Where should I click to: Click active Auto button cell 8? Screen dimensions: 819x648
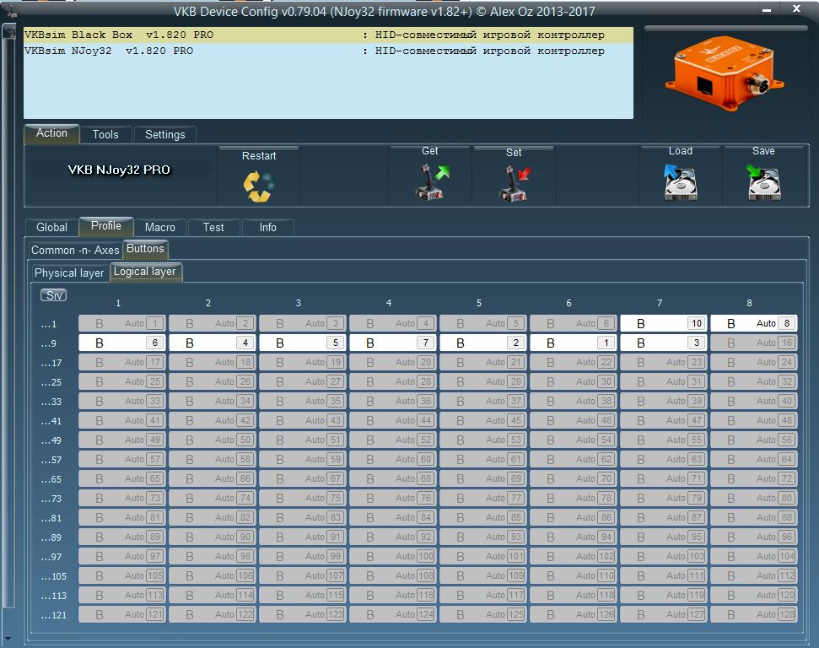754,323
